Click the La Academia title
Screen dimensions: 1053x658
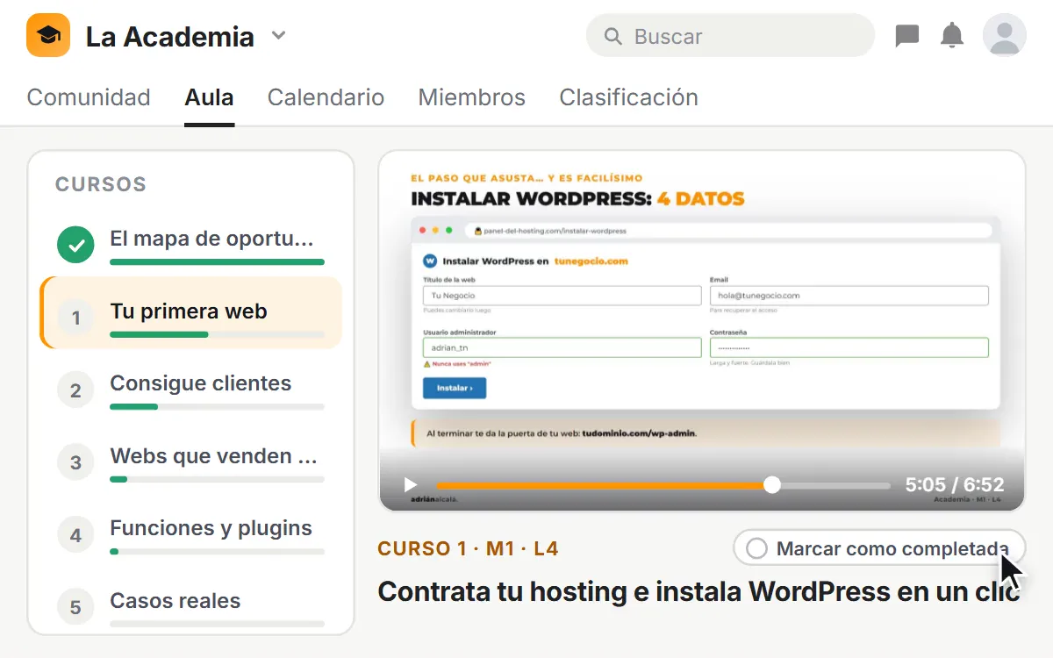click(170, 37)
